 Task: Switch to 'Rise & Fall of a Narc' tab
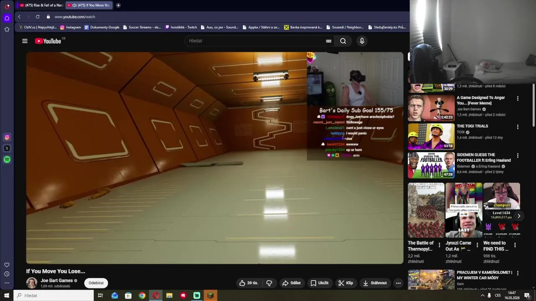tap(41, 5)
